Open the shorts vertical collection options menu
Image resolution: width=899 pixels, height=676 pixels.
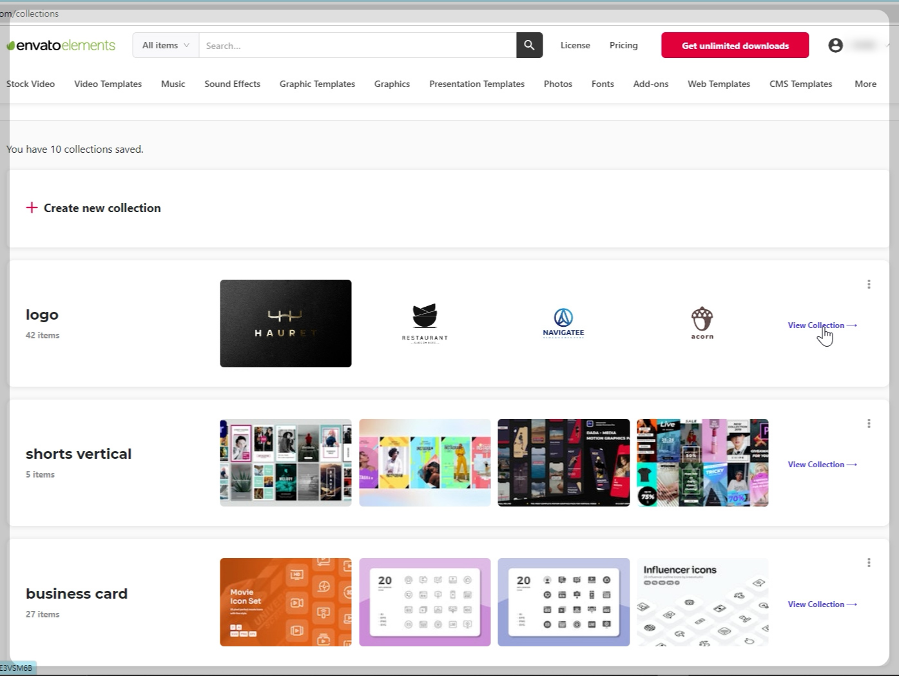point(869,423)
